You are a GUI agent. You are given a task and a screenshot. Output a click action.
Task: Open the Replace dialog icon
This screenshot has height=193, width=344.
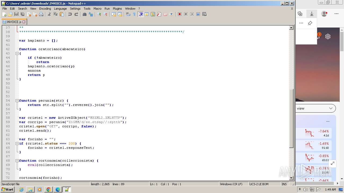(x=91, y=14)
